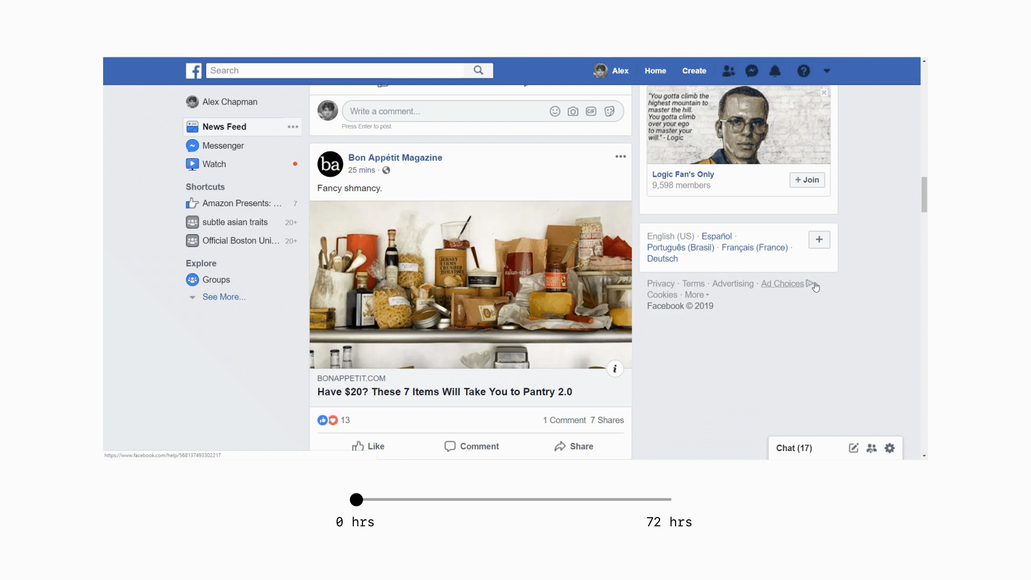1031x580 pixels.
Task: Post a sticker in comment
Action: pyautogui.click(x=609, y=111)
